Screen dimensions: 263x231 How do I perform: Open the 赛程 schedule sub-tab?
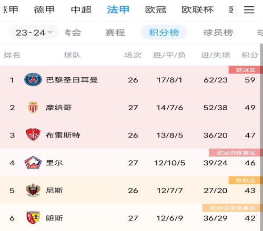tap(115, 33)
